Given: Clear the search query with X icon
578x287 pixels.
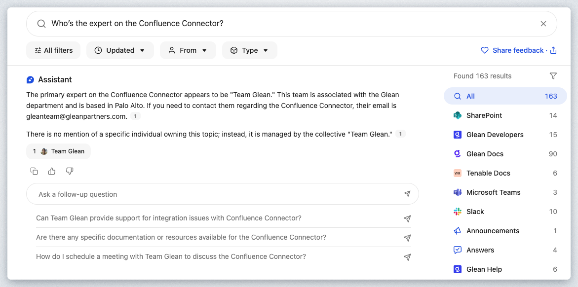Looking at the screenshot, I should coord(543,24).
